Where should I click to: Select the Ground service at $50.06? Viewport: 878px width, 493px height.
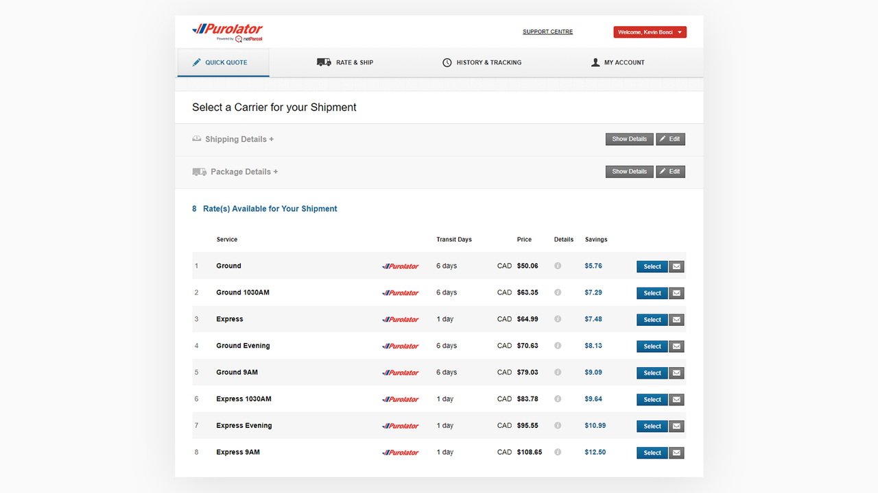[x=652, y=266]
